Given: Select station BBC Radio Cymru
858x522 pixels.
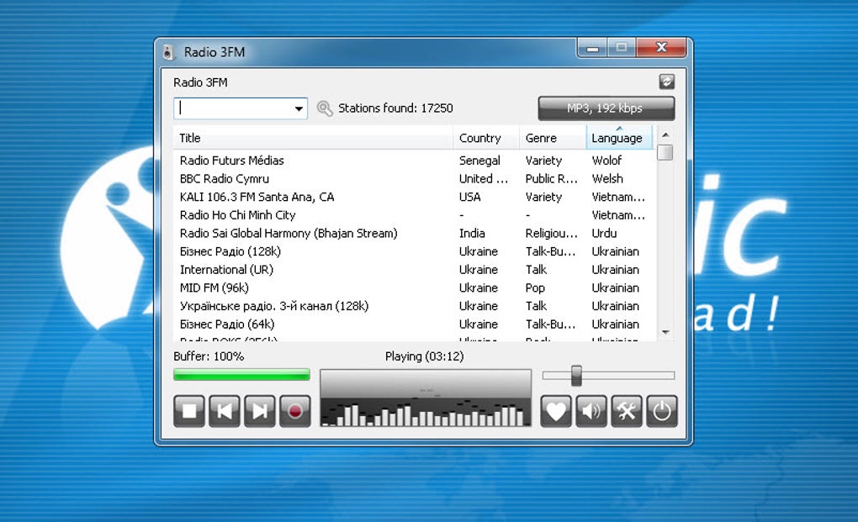Looking at the screenshot, I should [225, 179].
